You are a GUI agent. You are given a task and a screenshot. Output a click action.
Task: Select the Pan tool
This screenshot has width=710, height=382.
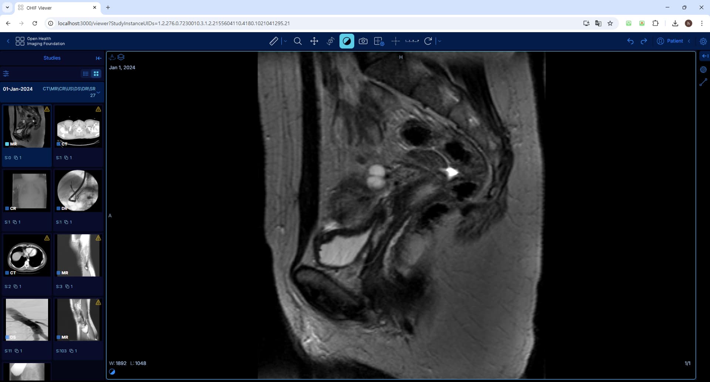pos(314,41)
